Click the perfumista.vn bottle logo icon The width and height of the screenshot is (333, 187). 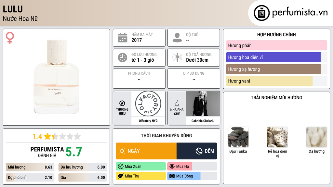coord(261,13)
